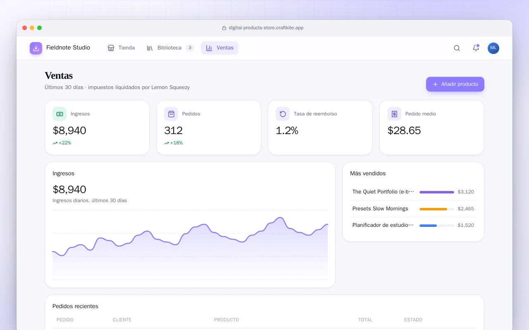Click the purple The Quiet Portfolio sales bar
529x330 pixels.
[437, 192]
